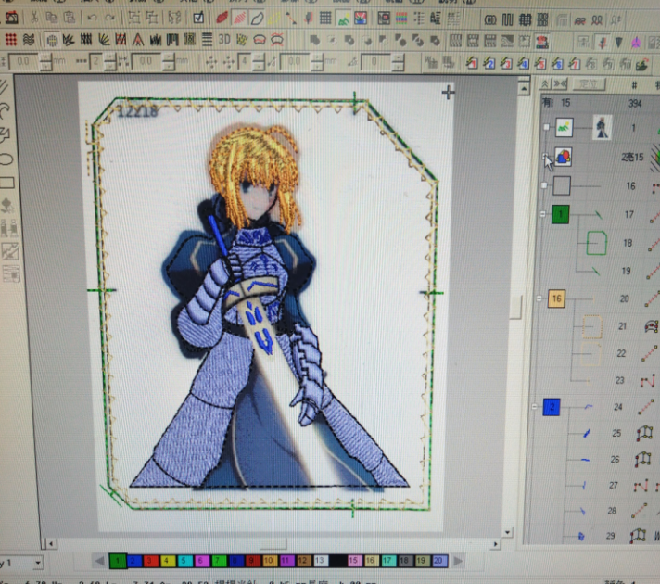
Task: Toggle the striped red stitches display icon
Action: [239, 19]
